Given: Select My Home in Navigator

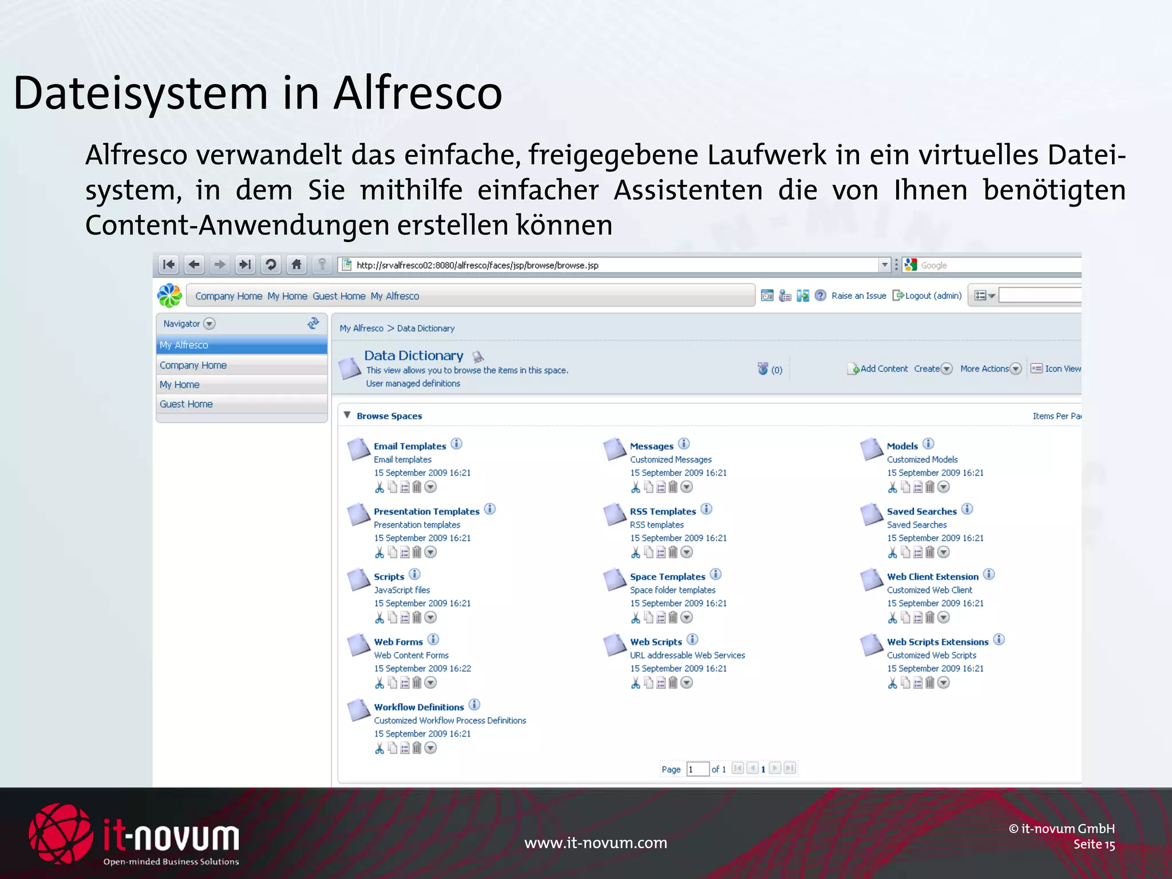Looking at the screenshot, I should coord(241,385).
